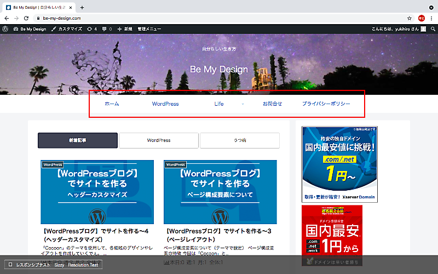Open お問合せ navigation item
438x274 pixels.
point(272,104)
